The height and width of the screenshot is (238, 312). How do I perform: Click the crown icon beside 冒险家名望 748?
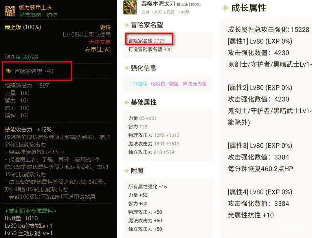(x=9, y=71)
